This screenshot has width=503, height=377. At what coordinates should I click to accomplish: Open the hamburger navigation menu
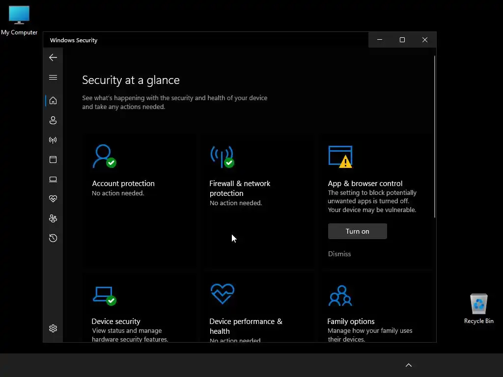tap(53, 77)
